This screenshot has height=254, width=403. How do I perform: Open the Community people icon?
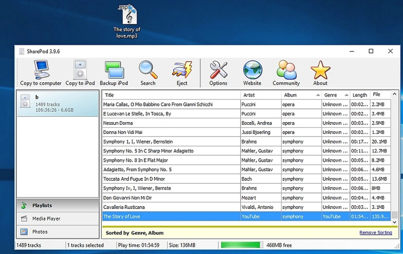pos(286,73)
